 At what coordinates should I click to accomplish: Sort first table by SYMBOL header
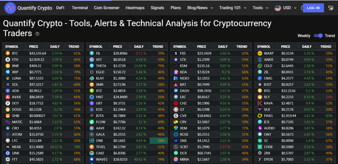click(x=12, y=47)
